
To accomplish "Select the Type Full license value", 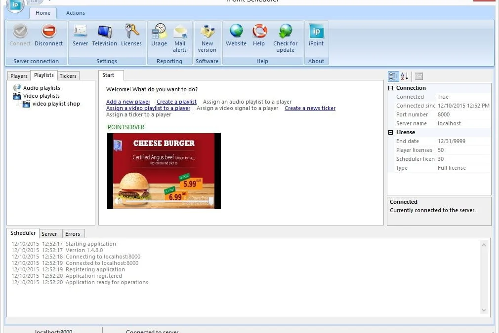I will click(452, 168).
